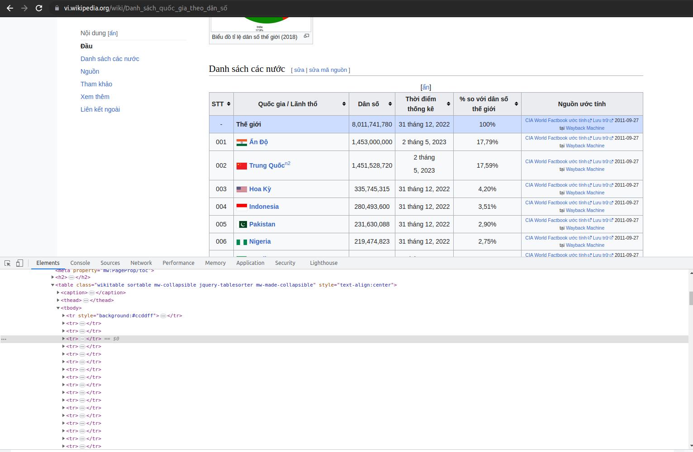Collapse the country table using [ẩn] above it
The image size is (693, 452).
[x=426, y=87]
